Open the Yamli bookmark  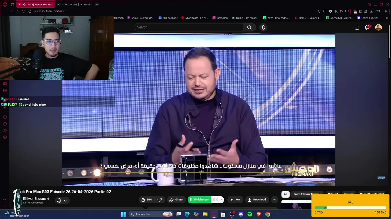[141, 18]
